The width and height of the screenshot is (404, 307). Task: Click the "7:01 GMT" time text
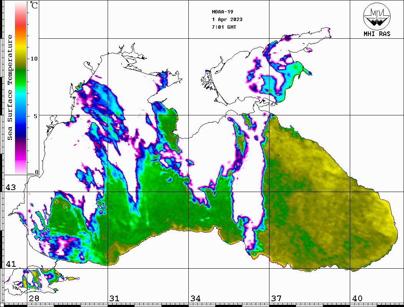click(224, 27)
